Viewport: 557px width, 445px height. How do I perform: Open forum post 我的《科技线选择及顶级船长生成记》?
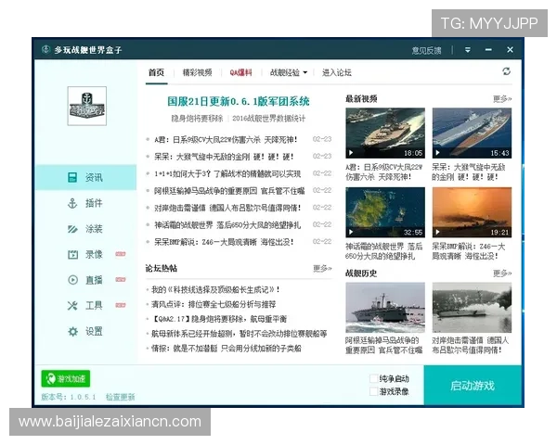[215, 289]
